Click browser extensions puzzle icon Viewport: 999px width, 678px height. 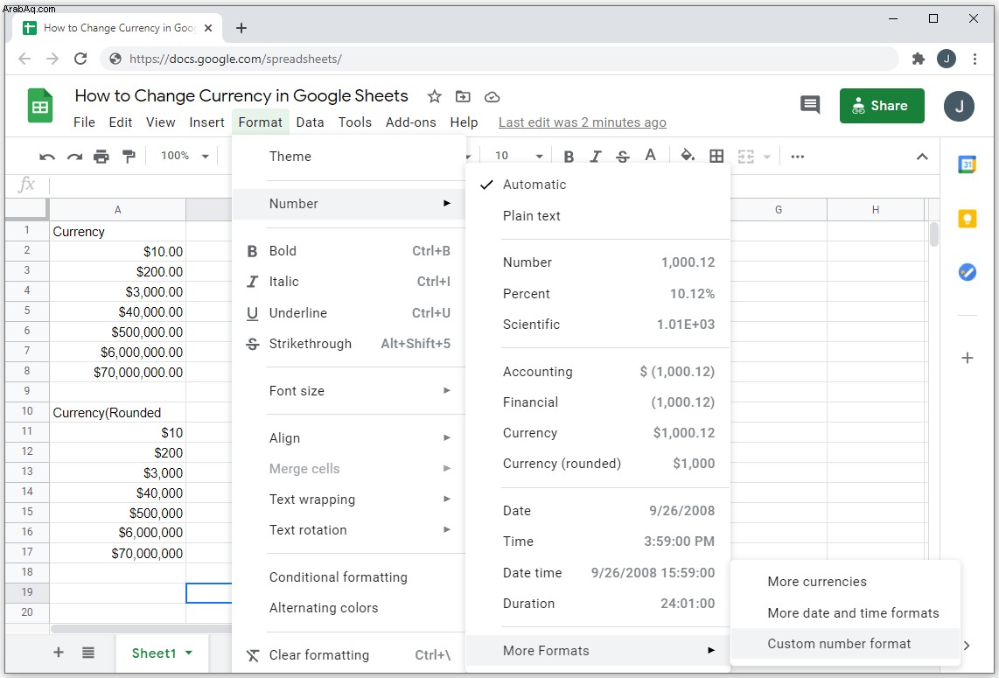tap(919, 59)
